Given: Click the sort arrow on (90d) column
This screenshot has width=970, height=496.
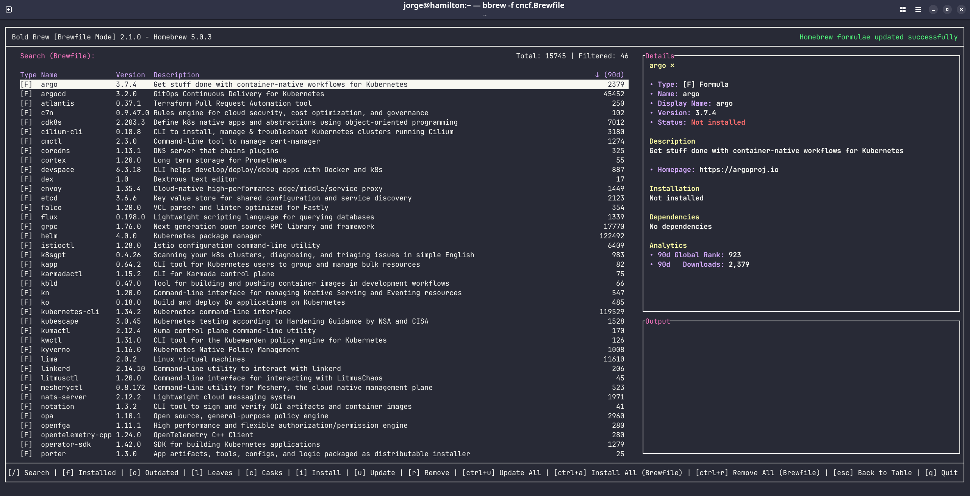Looking at the screenshot, I should point(597,75).
